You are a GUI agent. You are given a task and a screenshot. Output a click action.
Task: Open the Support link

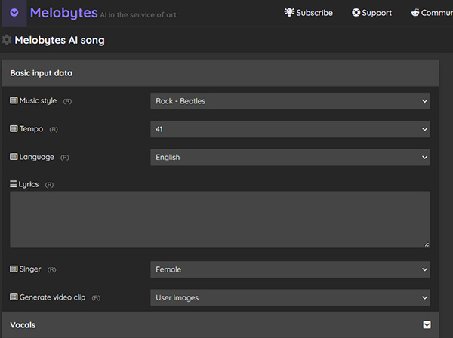(x=371, y=13)
